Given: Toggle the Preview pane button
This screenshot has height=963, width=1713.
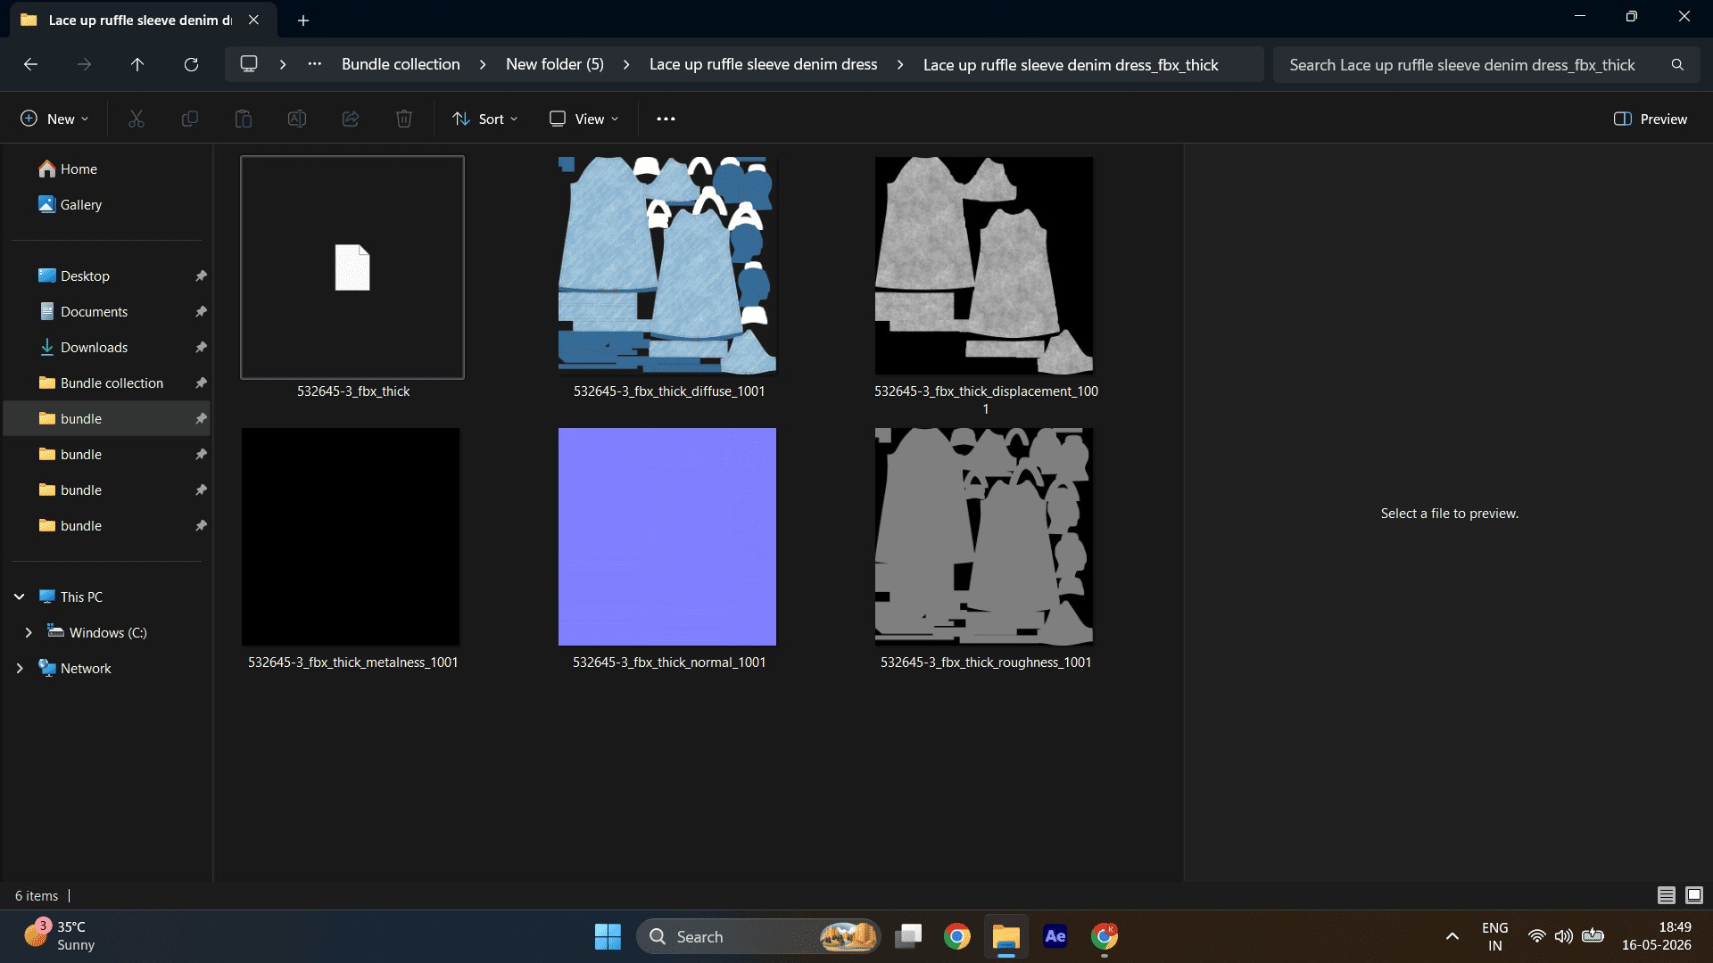Looking at the screenshot, I should [1651, 119].
